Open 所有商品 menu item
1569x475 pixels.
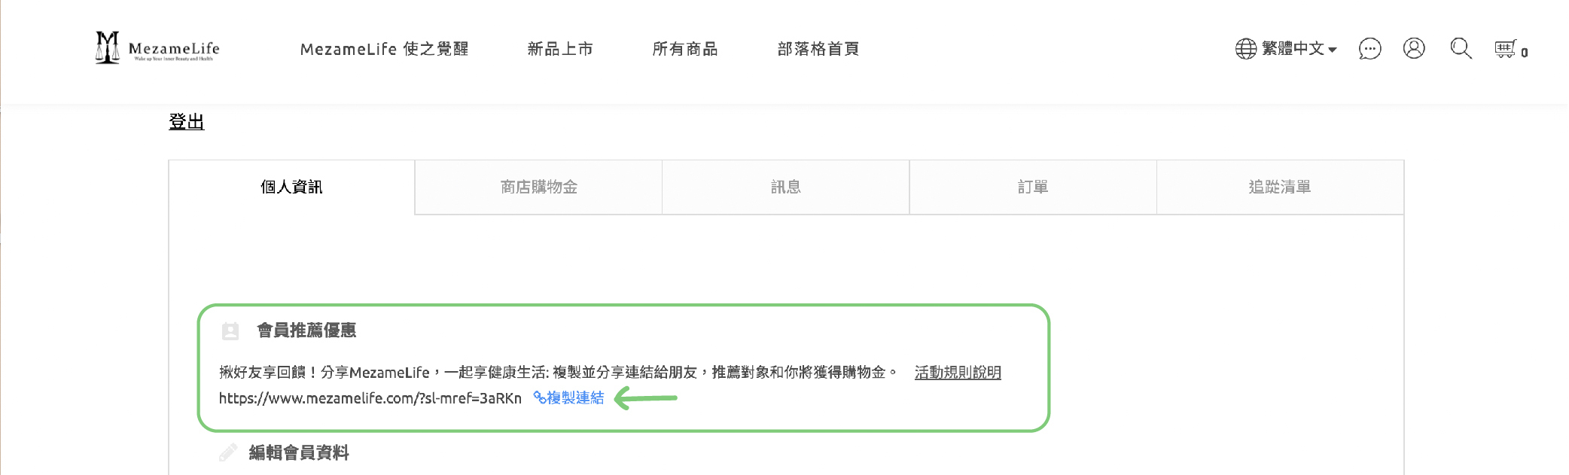(x=685, y=49)
